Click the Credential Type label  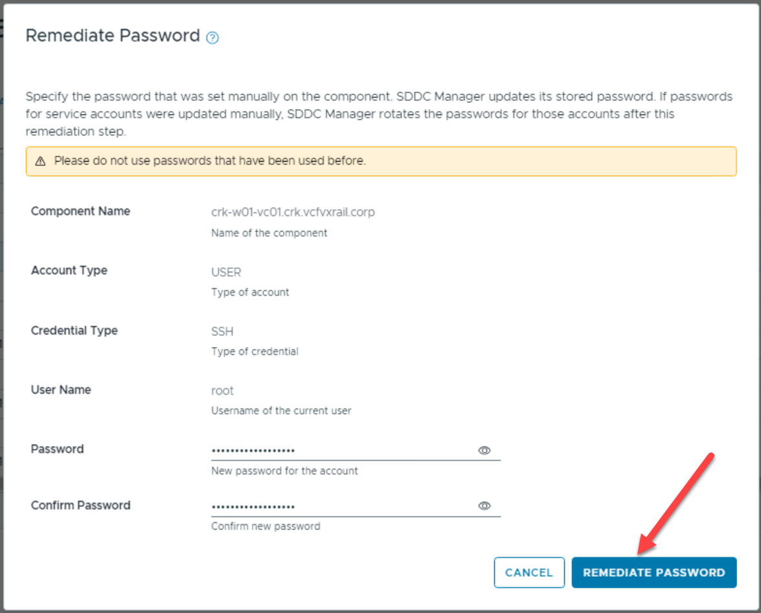point(74,330)
